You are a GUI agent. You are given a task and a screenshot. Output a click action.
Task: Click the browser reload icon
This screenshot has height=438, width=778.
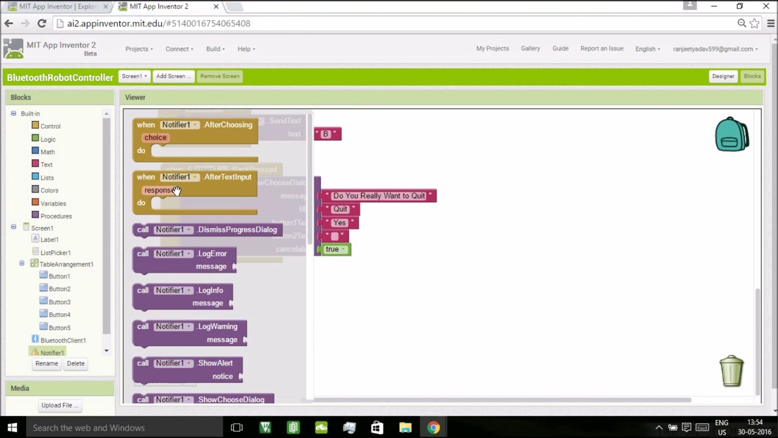(x=42, y=23)
